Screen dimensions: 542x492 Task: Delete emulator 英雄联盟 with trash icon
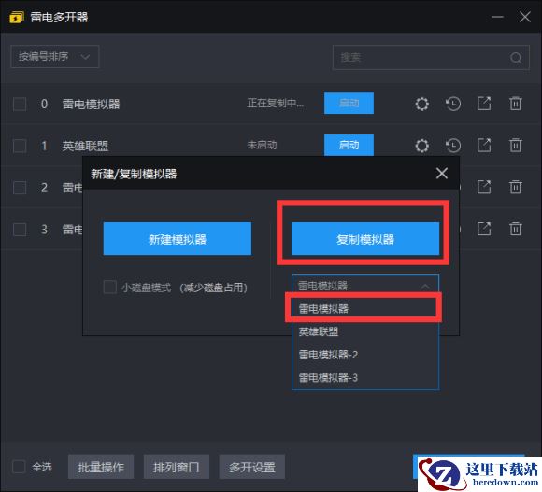coord(515,146)
